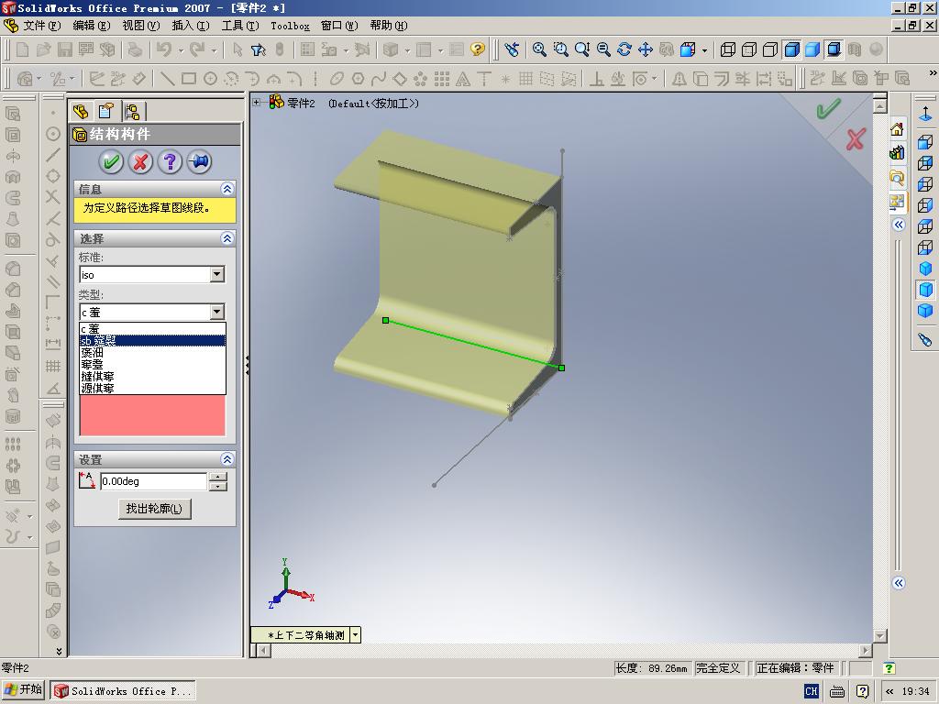This screenshot has width=939, height=704.
Task: Expand the 零件2 tree node in the viewport
Action: (x=257, y=103)
